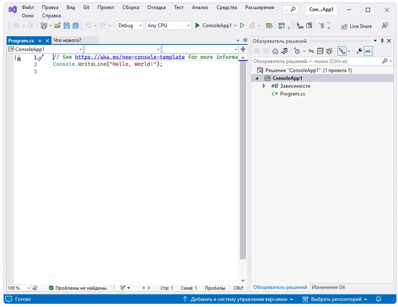Toggle the Program.cs tab pin
Screen dimensions: 398x307
pyautogui.click(x=40, y=40)
